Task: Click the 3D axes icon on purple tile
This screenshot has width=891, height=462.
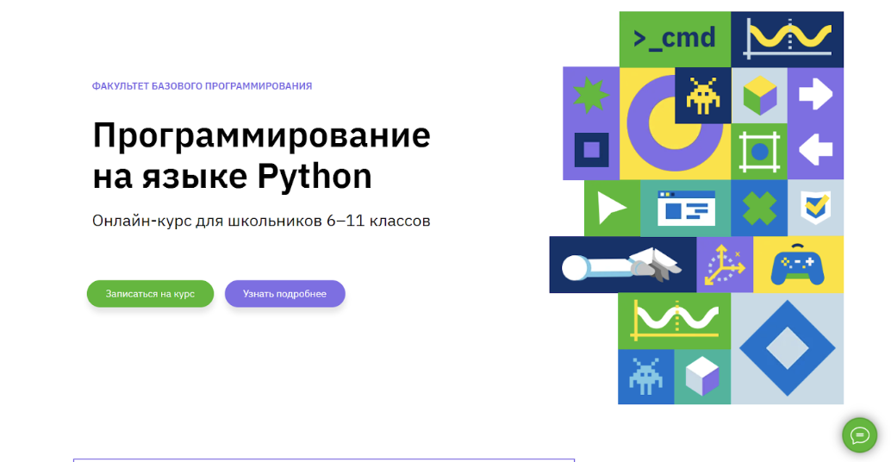Action: (725, 265)
